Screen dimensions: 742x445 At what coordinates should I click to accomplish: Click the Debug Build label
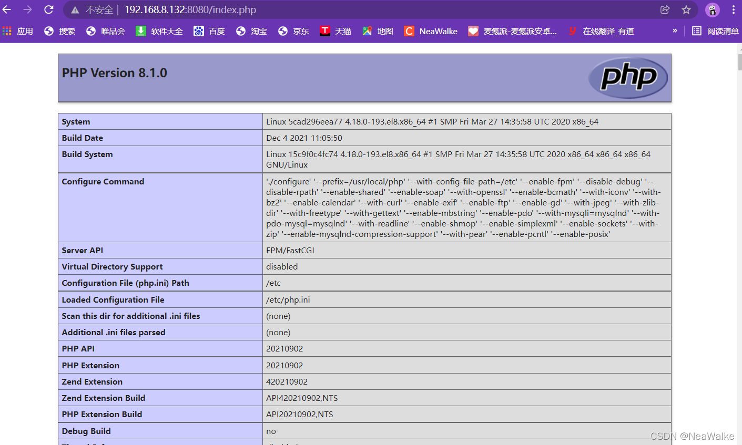pos(86,431)
